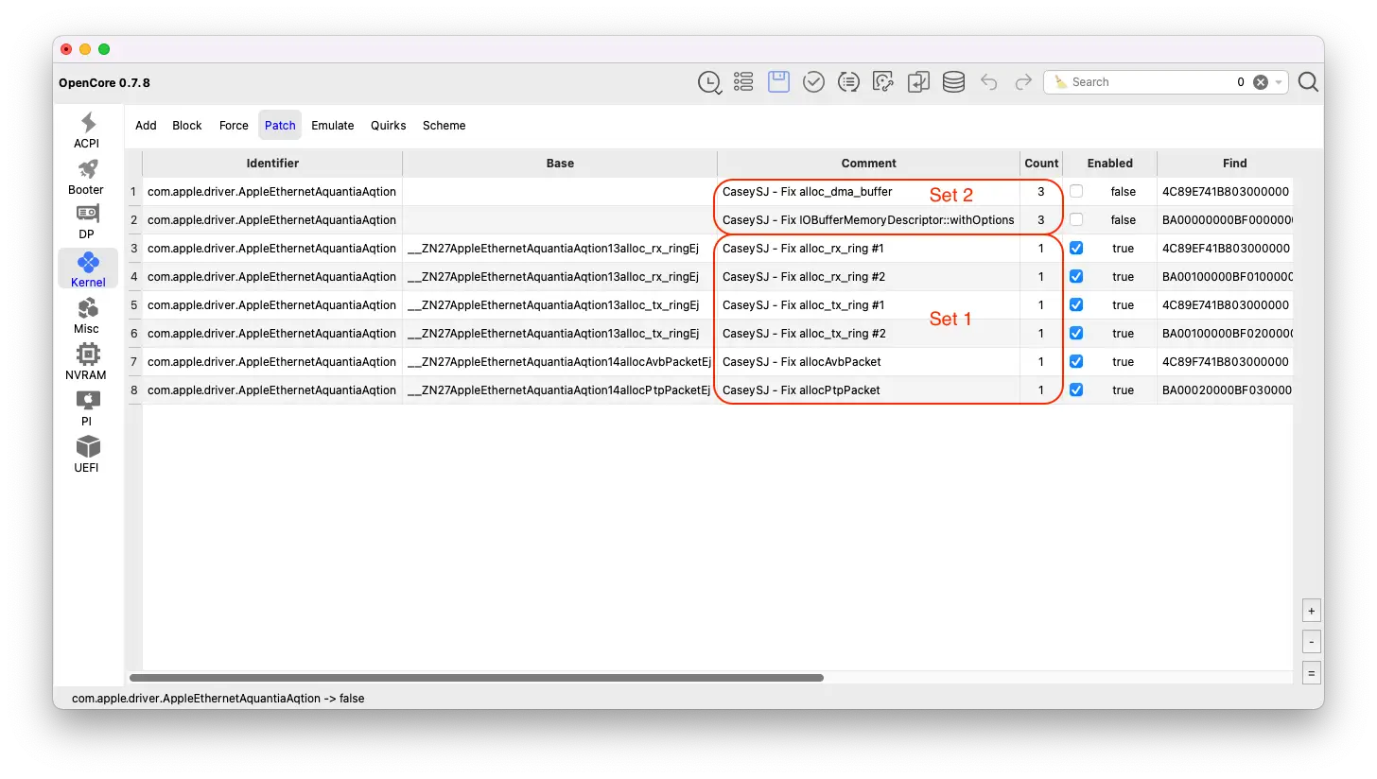
Task: Open the UEFI section in sidebar
Action: pos(87,454)
